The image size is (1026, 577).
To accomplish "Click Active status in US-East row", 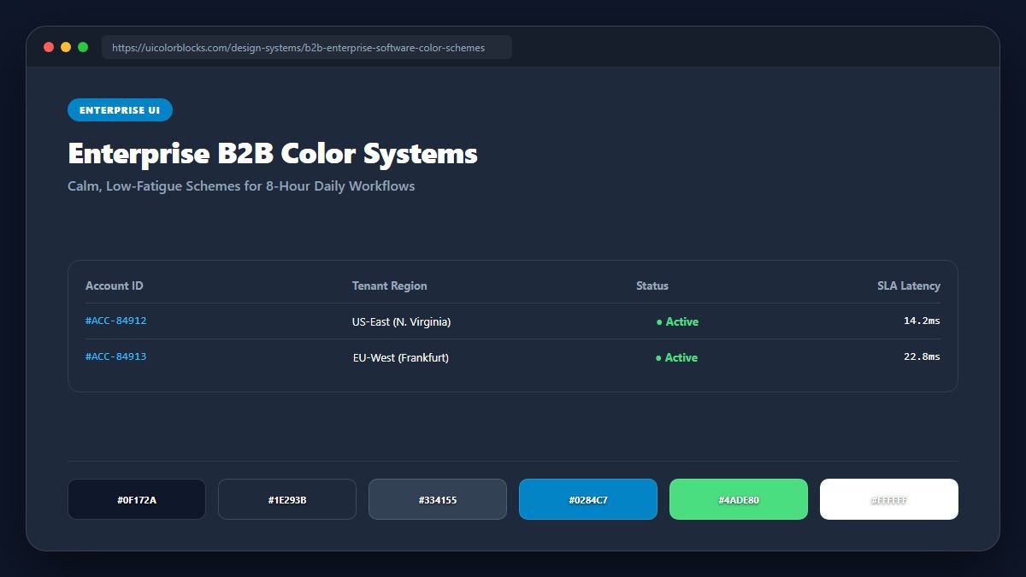I will point(677,321).
